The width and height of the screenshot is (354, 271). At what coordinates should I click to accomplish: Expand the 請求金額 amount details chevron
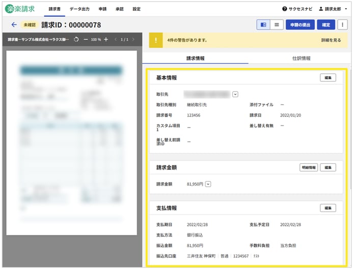pyautogui.click(x=208, y=184)
